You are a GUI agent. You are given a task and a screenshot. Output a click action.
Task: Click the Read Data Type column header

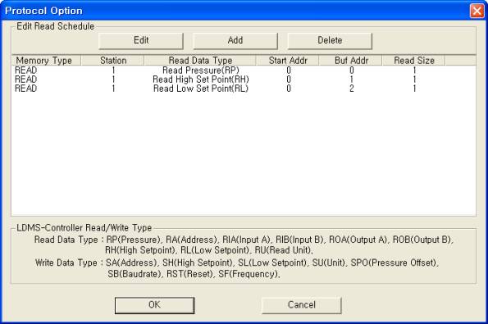200,61
